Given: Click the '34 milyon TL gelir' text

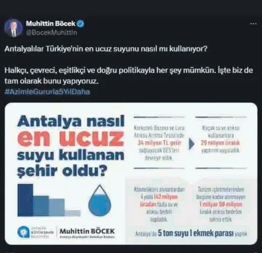Looking at the screenshot, I should tap(159, 143).
